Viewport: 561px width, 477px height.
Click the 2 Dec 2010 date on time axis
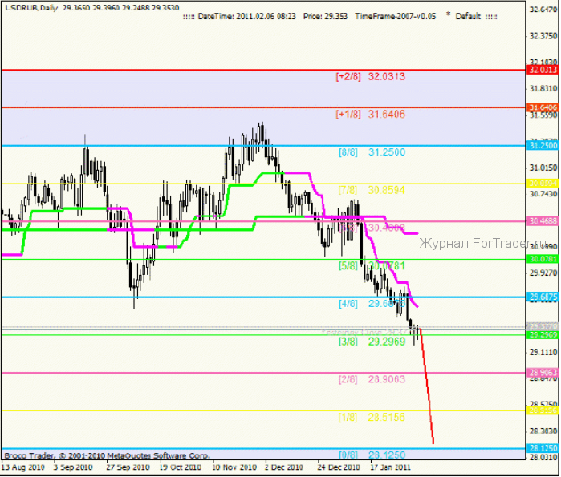click(284, 467)
